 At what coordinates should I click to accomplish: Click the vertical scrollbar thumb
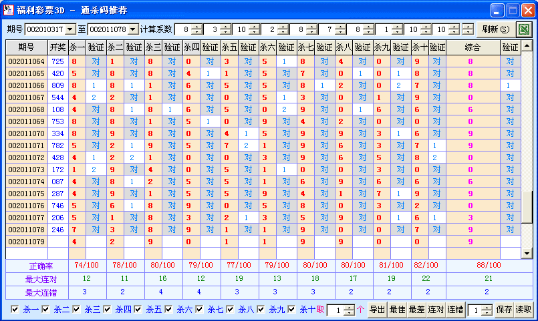pos(527,208)
